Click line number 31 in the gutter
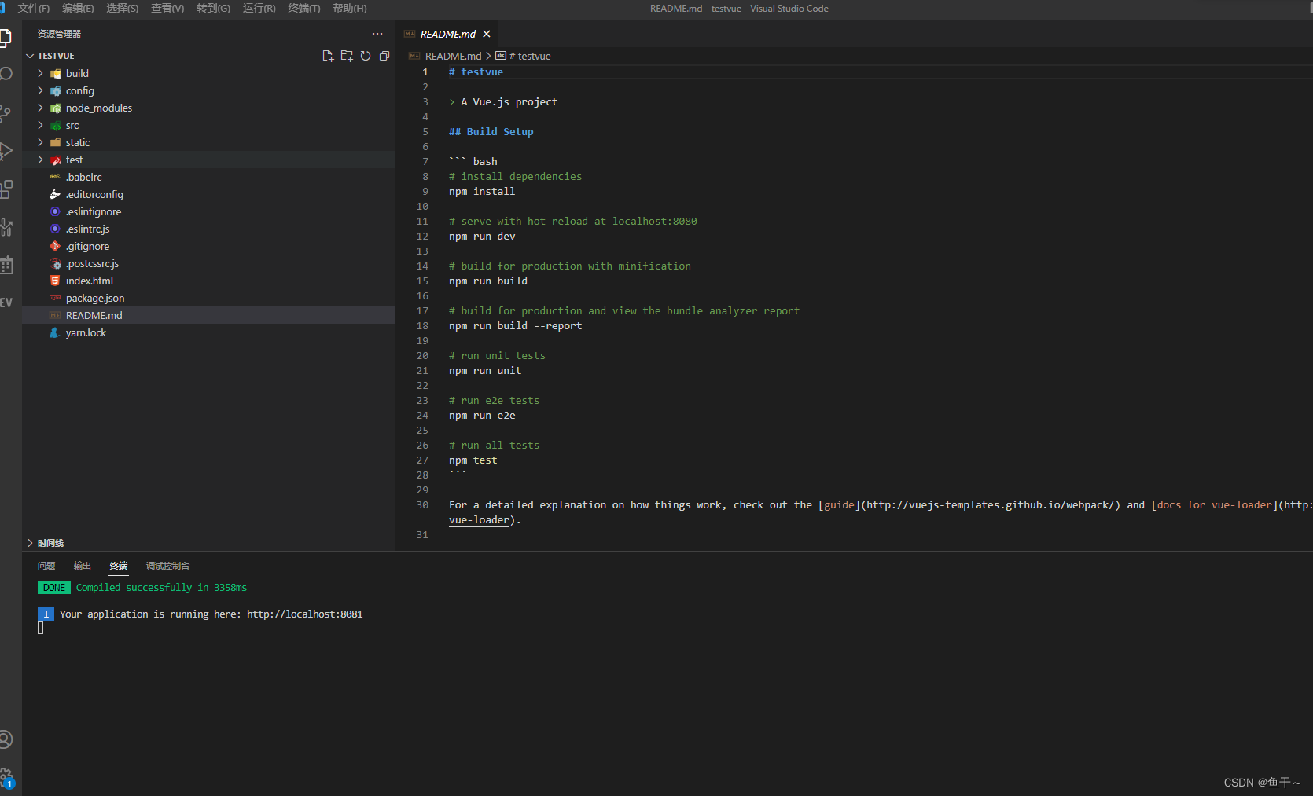Screen dimensions: 1313x796 pos(422,535)
